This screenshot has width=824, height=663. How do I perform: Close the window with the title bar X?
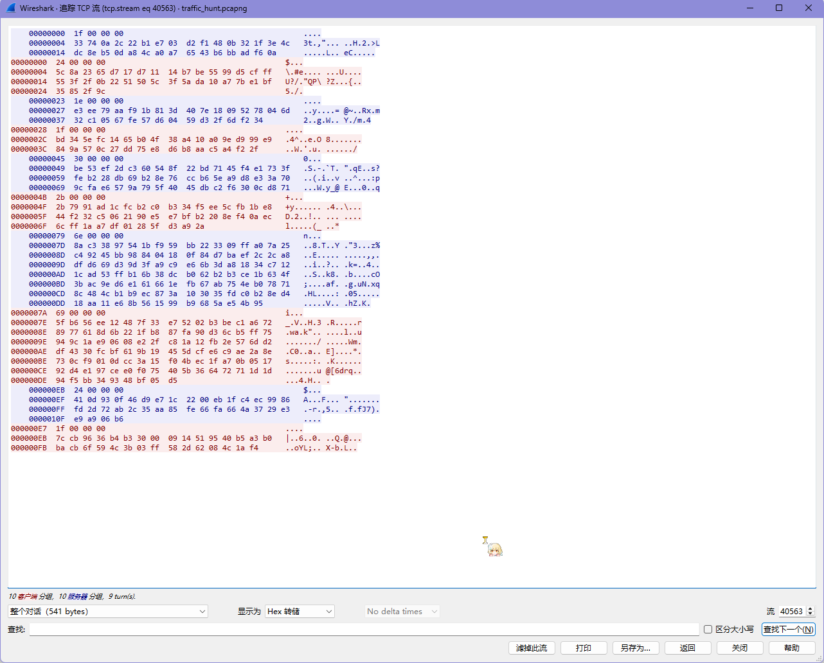click(x=809, y=8)
